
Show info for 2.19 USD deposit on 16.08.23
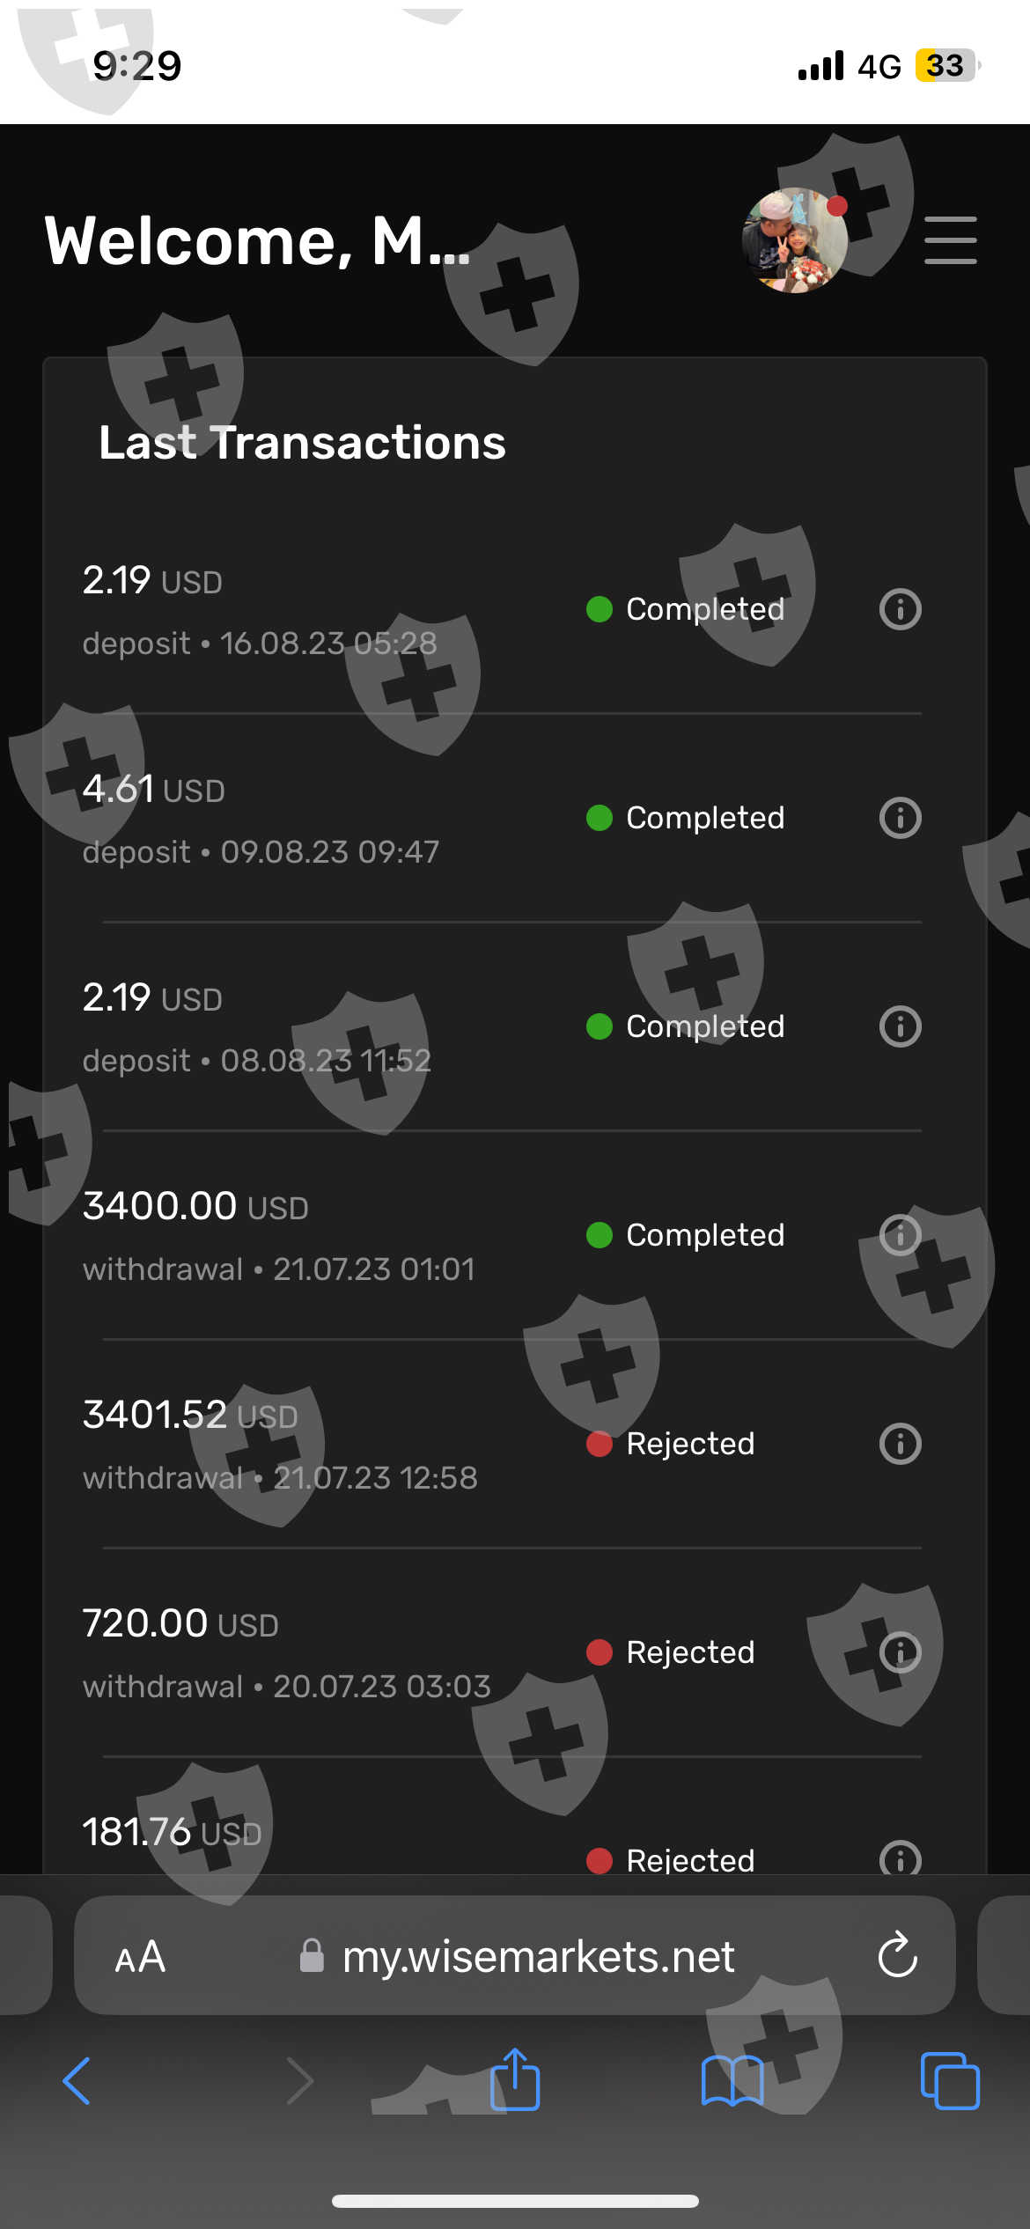coord(900,609)
